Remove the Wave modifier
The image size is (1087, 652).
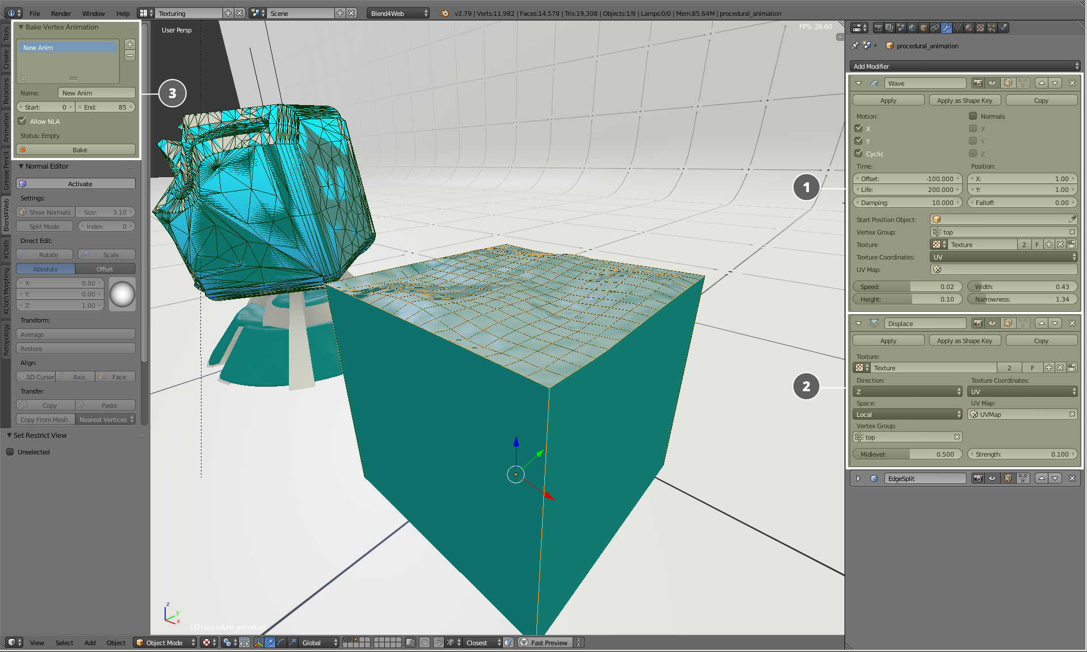(x=1072, y=83)
